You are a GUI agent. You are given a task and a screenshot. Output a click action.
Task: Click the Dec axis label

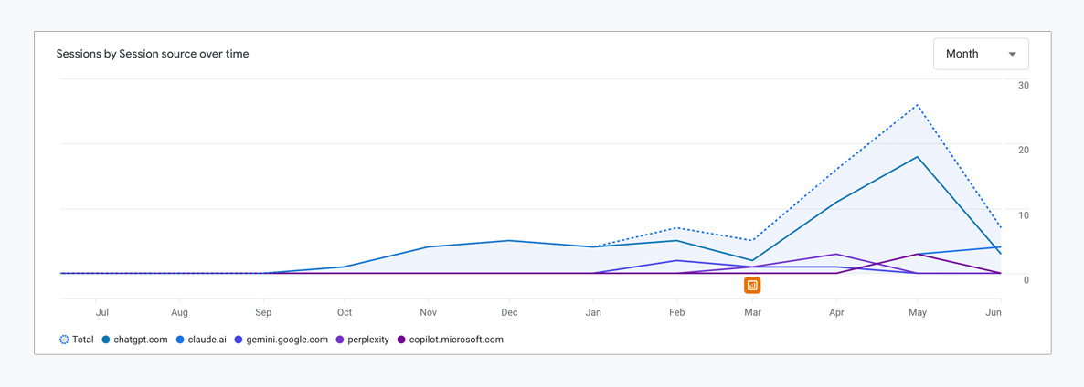pyautogui.click(x=509, y=312)
